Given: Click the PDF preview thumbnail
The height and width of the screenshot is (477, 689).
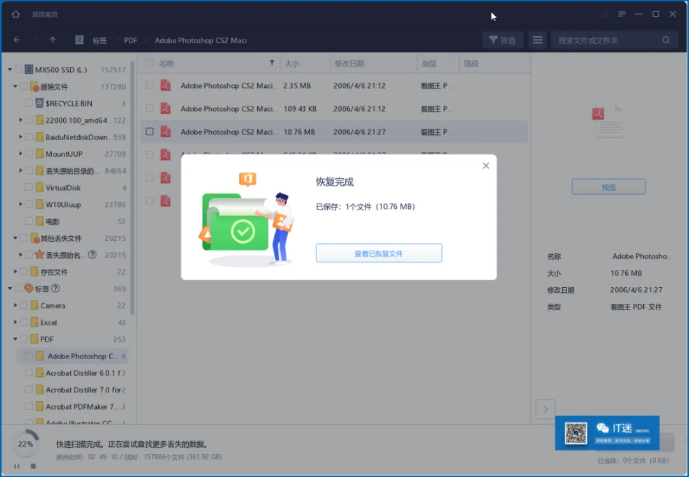Looking at the screenshot, I should [x=608, y=120].
